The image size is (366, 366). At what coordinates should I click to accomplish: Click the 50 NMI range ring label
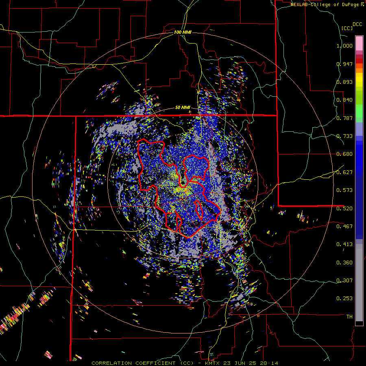(x=183, y=107)
